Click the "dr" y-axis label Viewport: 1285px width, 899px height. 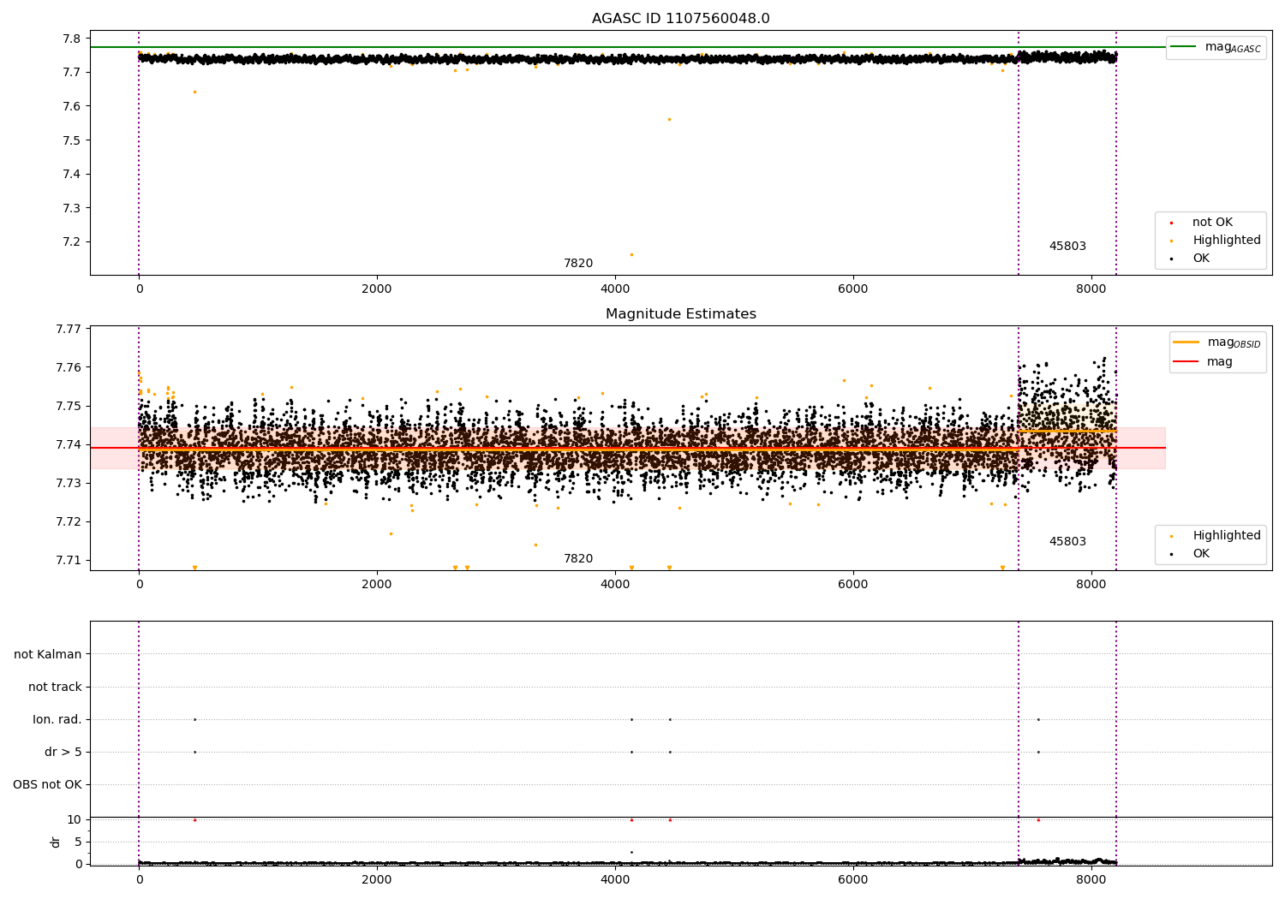(x=56, y=842)
